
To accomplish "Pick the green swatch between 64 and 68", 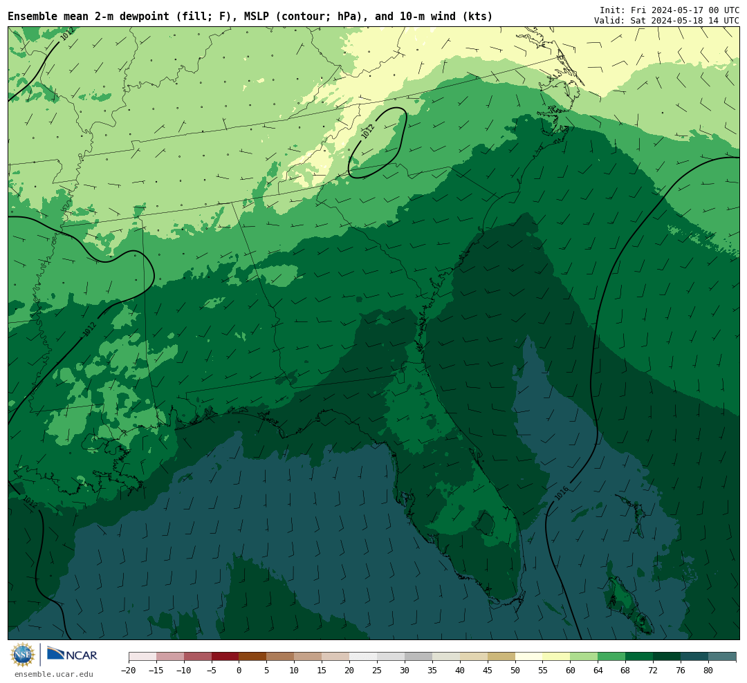I will coord(612,657).
